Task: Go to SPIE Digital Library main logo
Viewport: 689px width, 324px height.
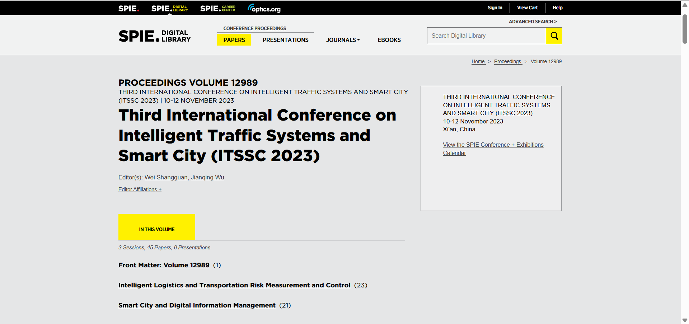Action: (155, 36)
